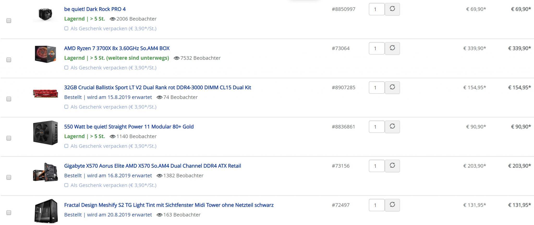Refresh quantity for Straight Power 11 PSU
The image size is (534, 225).
coord(392,127)
